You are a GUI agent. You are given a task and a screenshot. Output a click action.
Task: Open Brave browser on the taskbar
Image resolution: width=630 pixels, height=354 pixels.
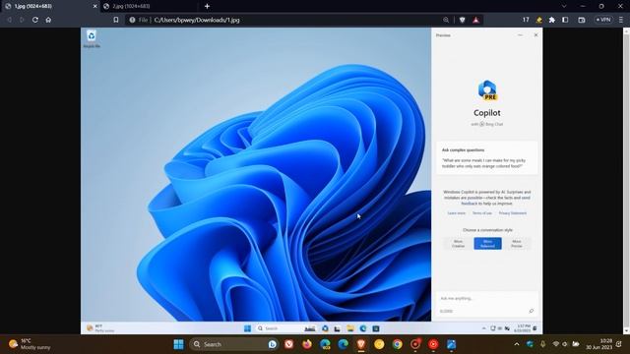click(x=361, y=344)
